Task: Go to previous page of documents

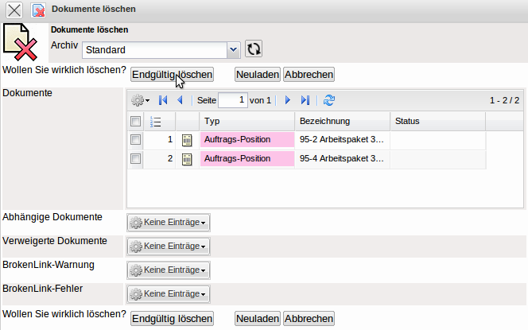Action: tap(181, 100)
